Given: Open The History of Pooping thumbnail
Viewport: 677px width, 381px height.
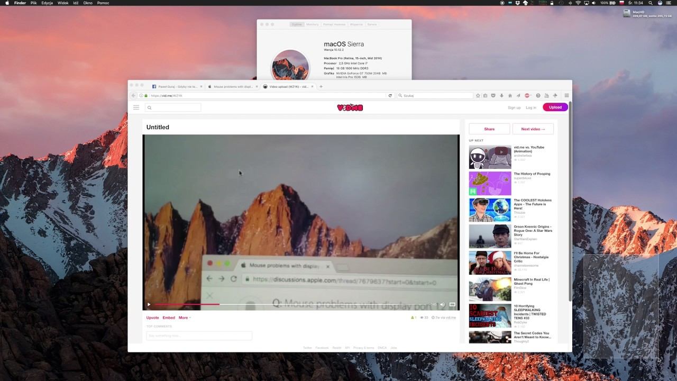Looking at the screenshot, I should coord(490,184).
